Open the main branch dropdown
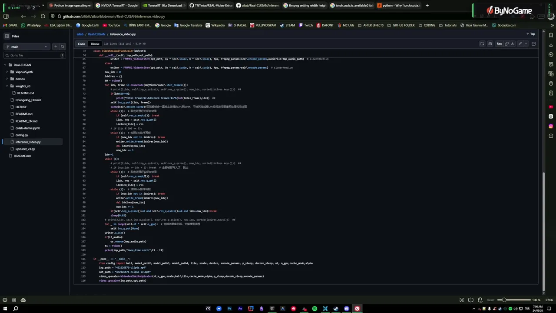 pos(26,47)
